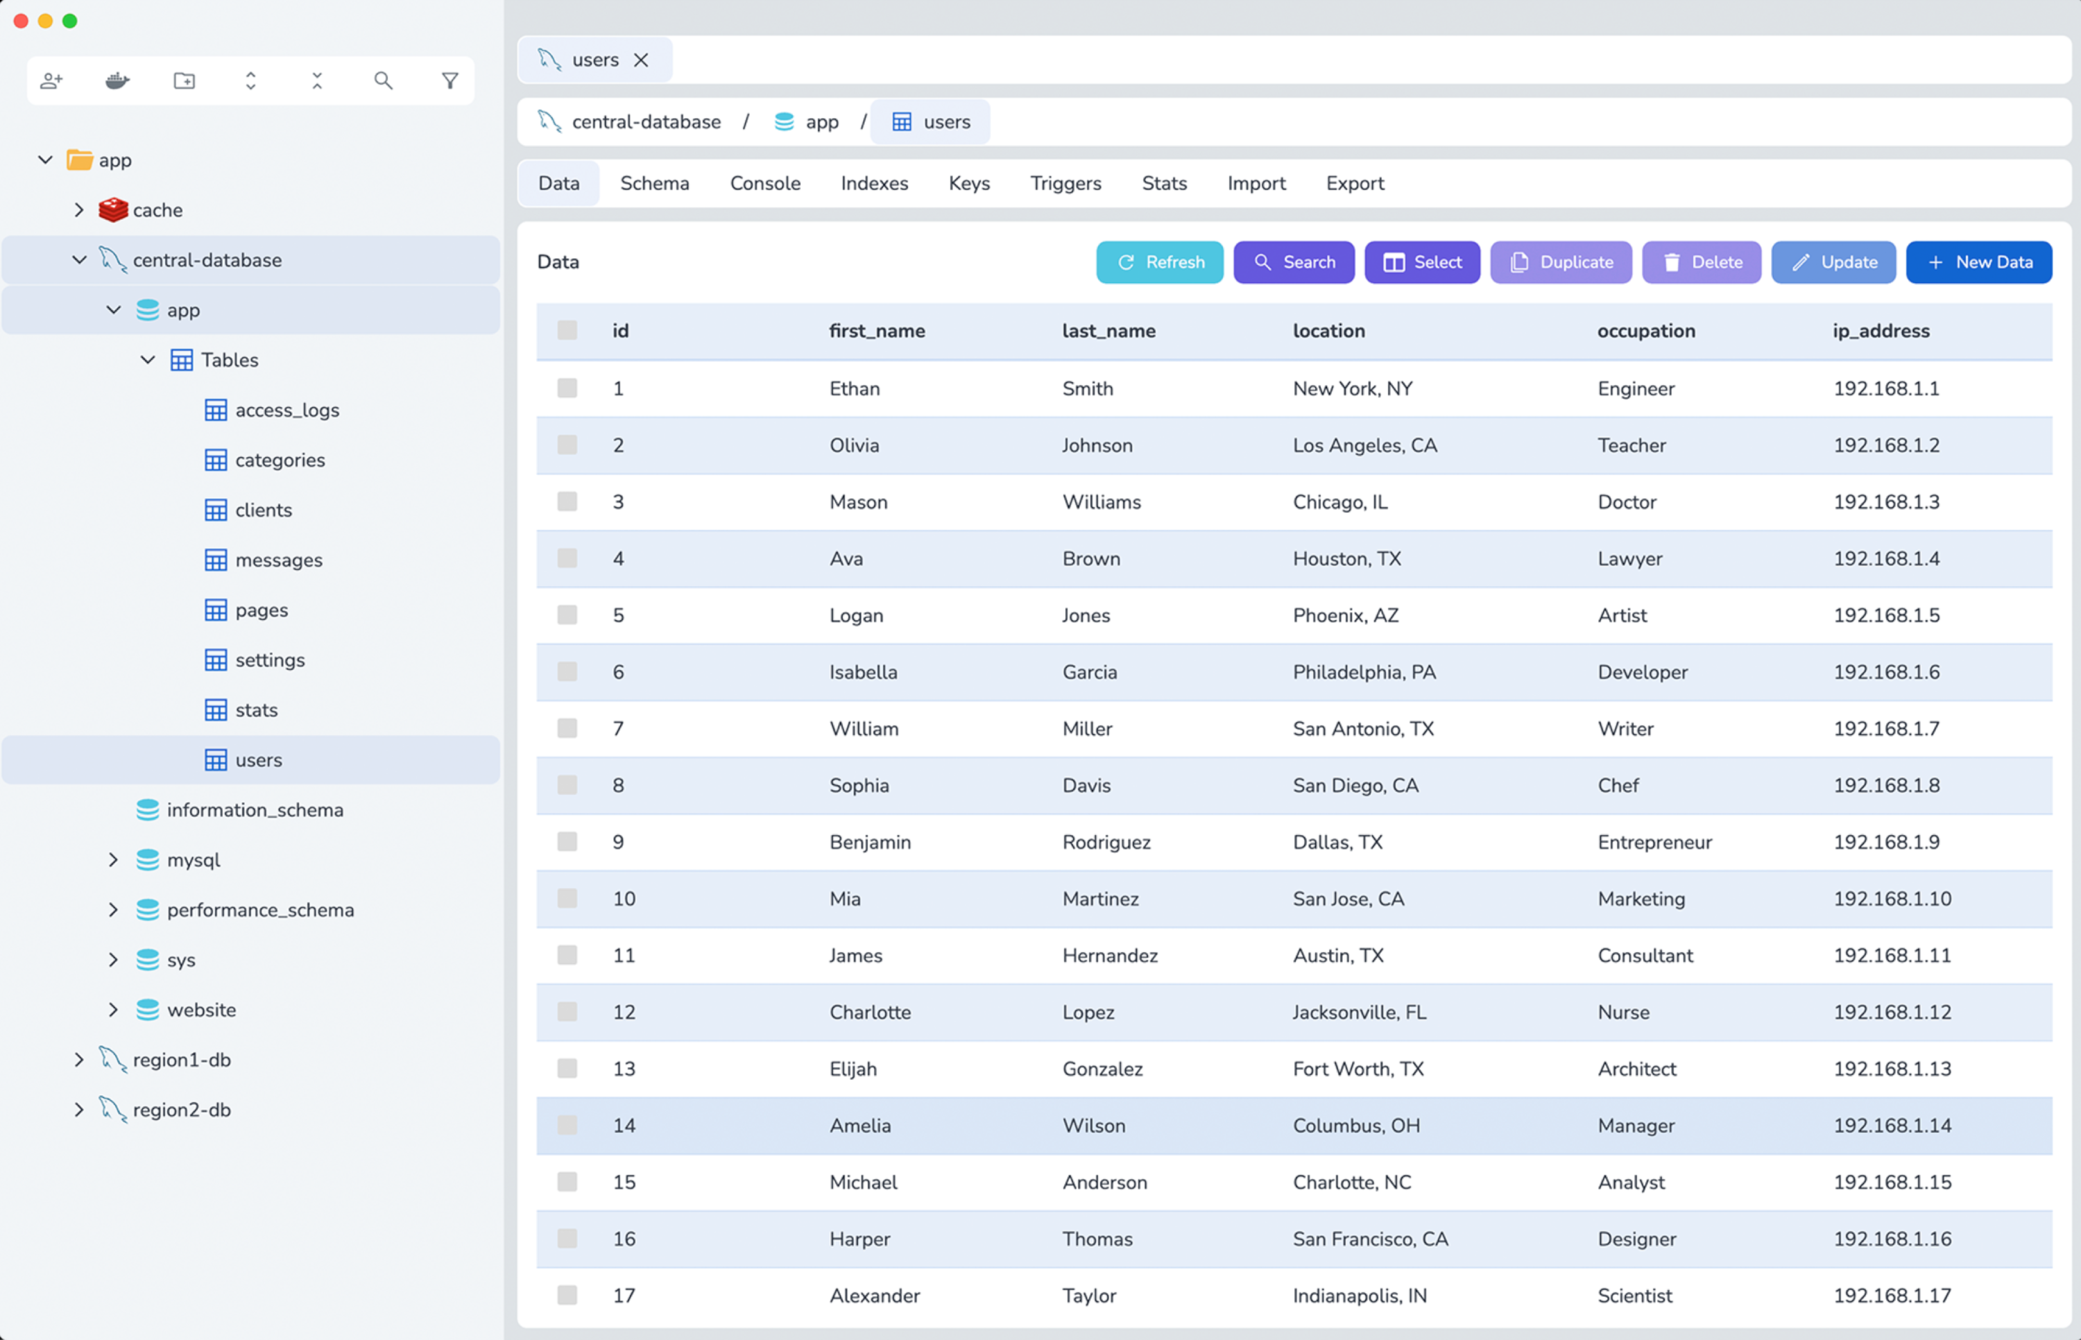The image size is (2081, 1340).
Task: Click the database icon next to information_schema
Action: 148,810
